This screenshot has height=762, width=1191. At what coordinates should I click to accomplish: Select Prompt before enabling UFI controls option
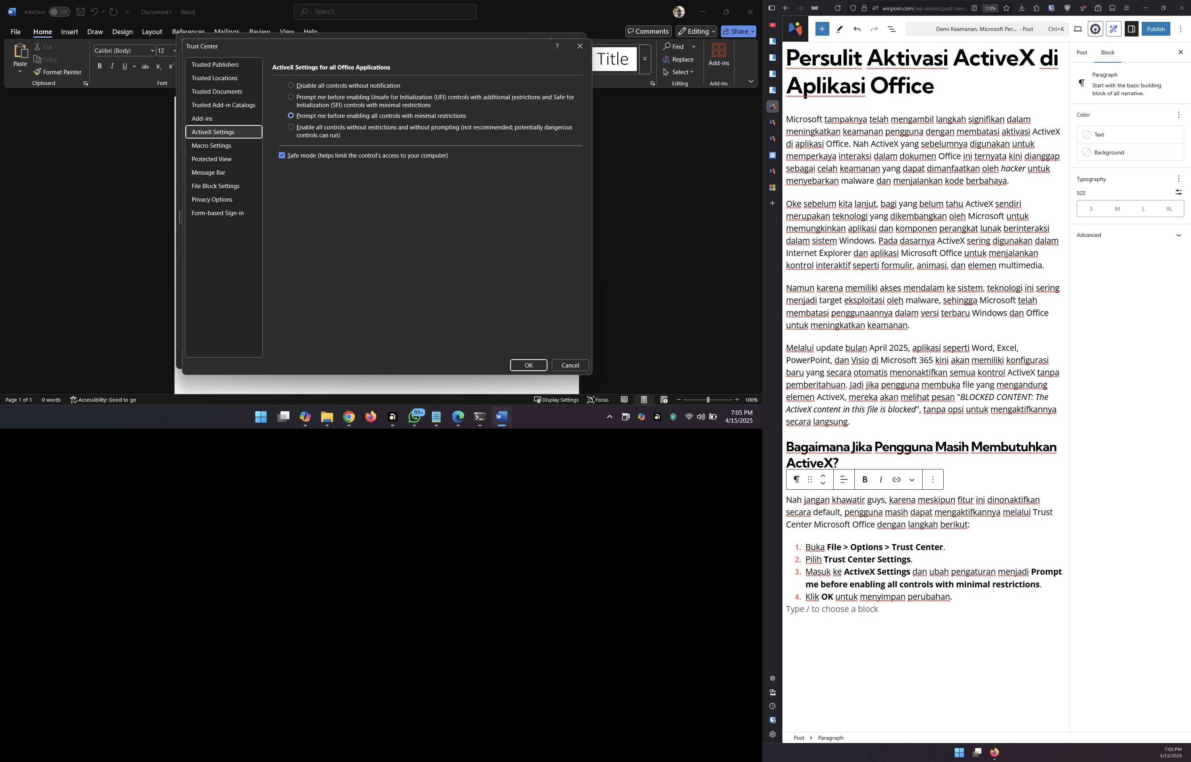(x=291, y=97)
